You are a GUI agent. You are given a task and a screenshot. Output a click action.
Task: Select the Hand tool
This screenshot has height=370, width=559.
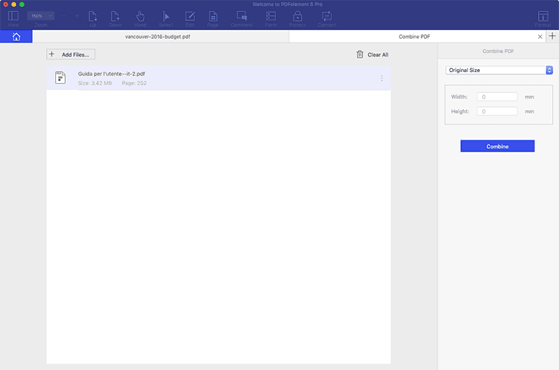(140, 16)
